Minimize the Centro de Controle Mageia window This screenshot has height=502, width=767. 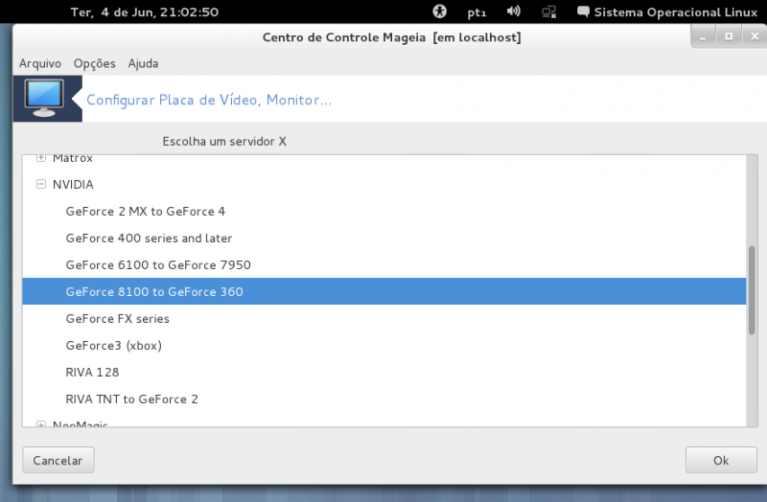[x=704, y=36]
